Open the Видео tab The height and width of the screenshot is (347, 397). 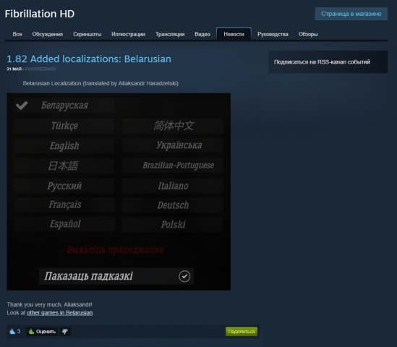(x=202, y=34)
